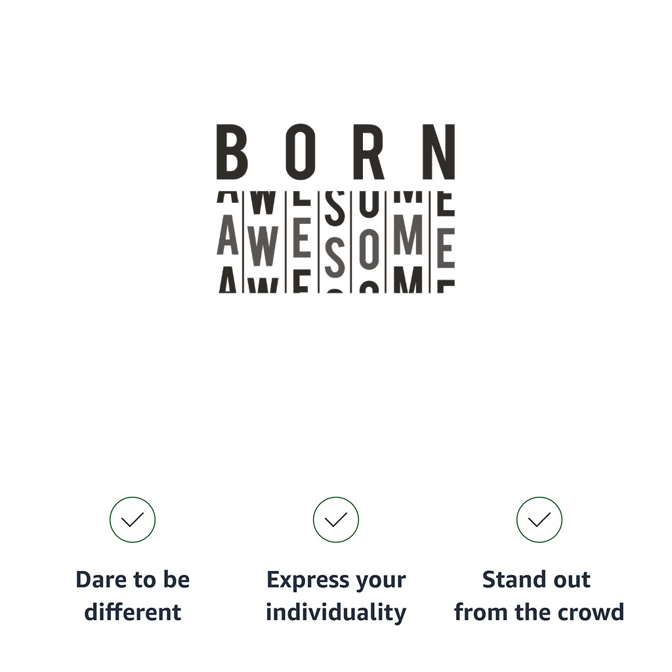Click the letter R in BORN
The height and width of the screenshot is (672, 672).
(x=371, y=152)
